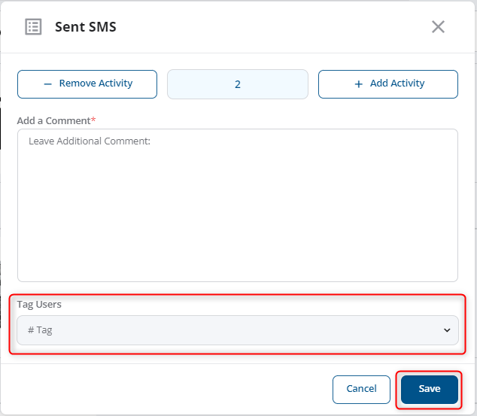Click the Add Activity button text
The height and width of the screenshot is (416, 477).
[x=397, y=84]
